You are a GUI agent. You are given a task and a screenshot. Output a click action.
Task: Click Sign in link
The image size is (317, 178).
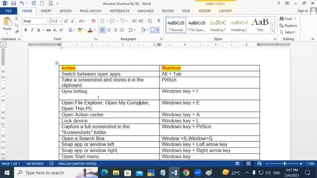(x=303, y=11)
